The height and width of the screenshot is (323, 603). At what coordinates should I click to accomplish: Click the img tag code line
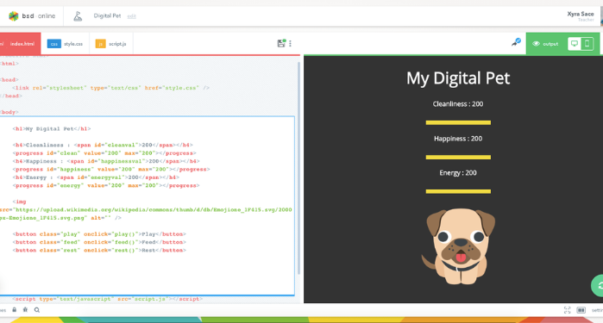pyautogui.click(x=19, y=202)
